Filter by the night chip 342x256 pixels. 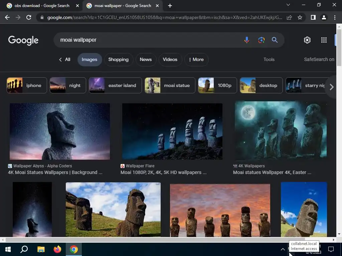[x=68, y=85]
